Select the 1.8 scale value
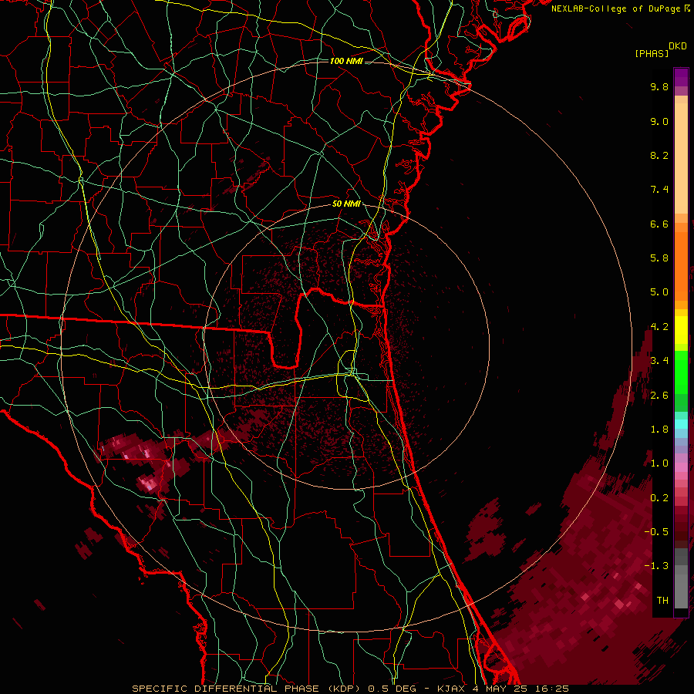The width and height of the screenshot is (694, 694). point(659,430)
